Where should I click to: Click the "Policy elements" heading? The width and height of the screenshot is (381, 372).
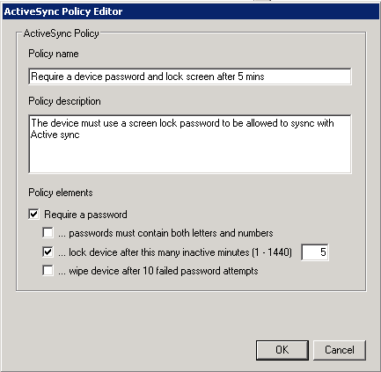(61, 193)
